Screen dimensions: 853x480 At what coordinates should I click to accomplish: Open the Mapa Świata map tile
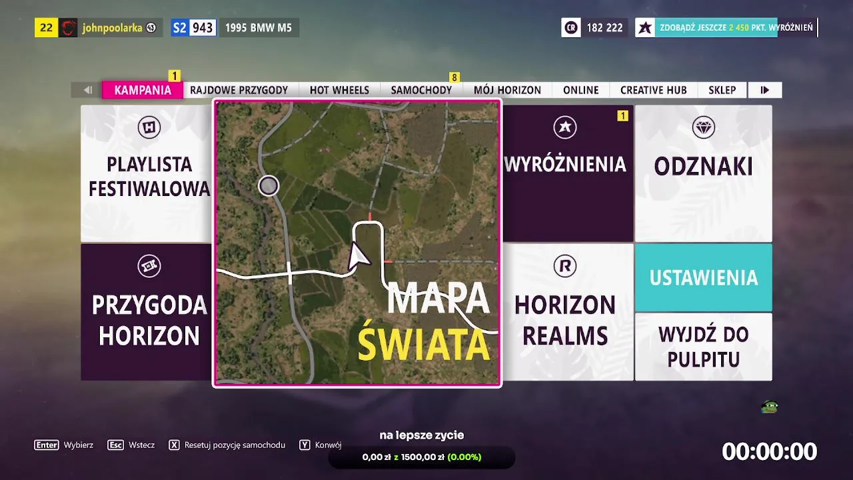(x=357, y=243)
